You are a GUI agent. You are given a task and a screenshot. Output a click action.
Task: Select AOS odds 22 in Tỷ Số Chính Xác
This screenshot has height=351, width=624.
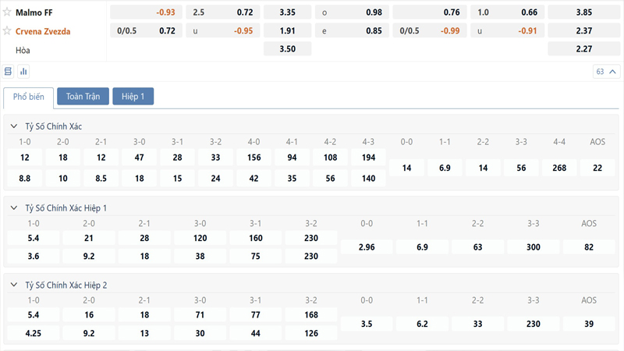pos(597,168)
